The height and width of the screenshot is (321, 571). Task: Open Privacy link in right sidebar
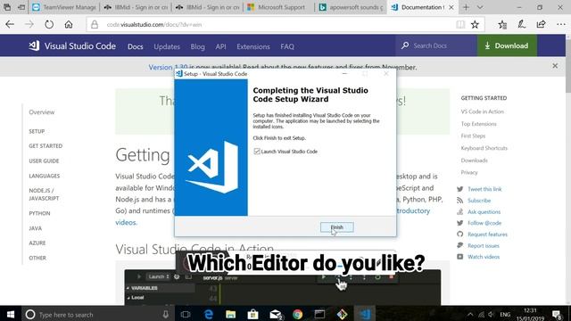point(469,172)
